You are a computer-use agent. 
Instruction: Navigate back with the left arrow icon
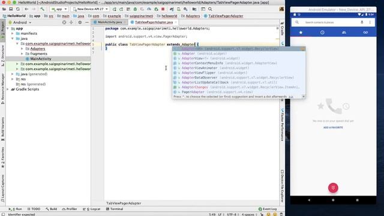26,9
